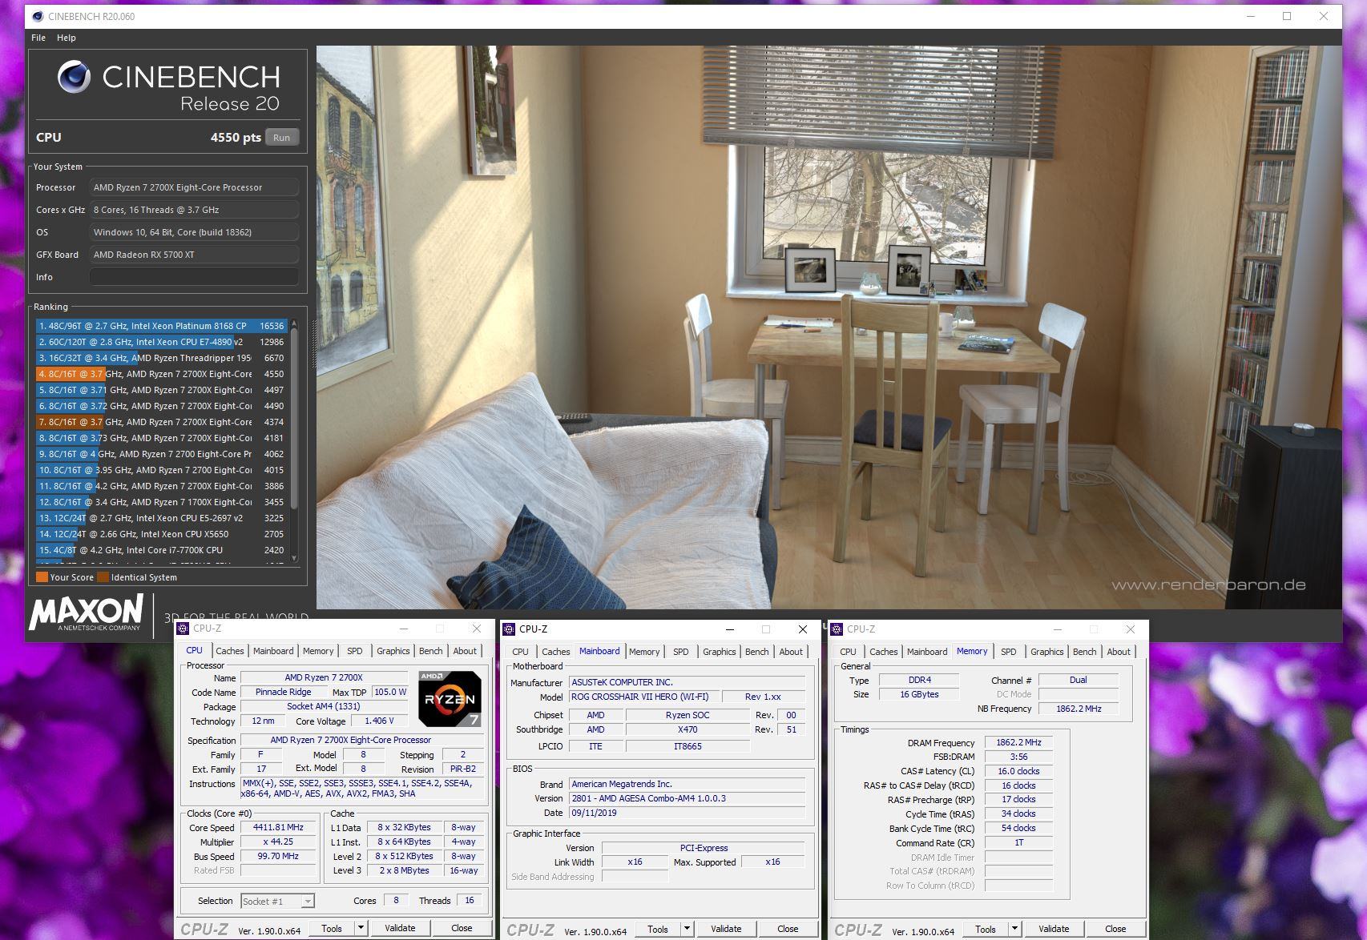
Task: Switch to Mainboard tab in left CPU-Z
Action: [x=273, y=651]
